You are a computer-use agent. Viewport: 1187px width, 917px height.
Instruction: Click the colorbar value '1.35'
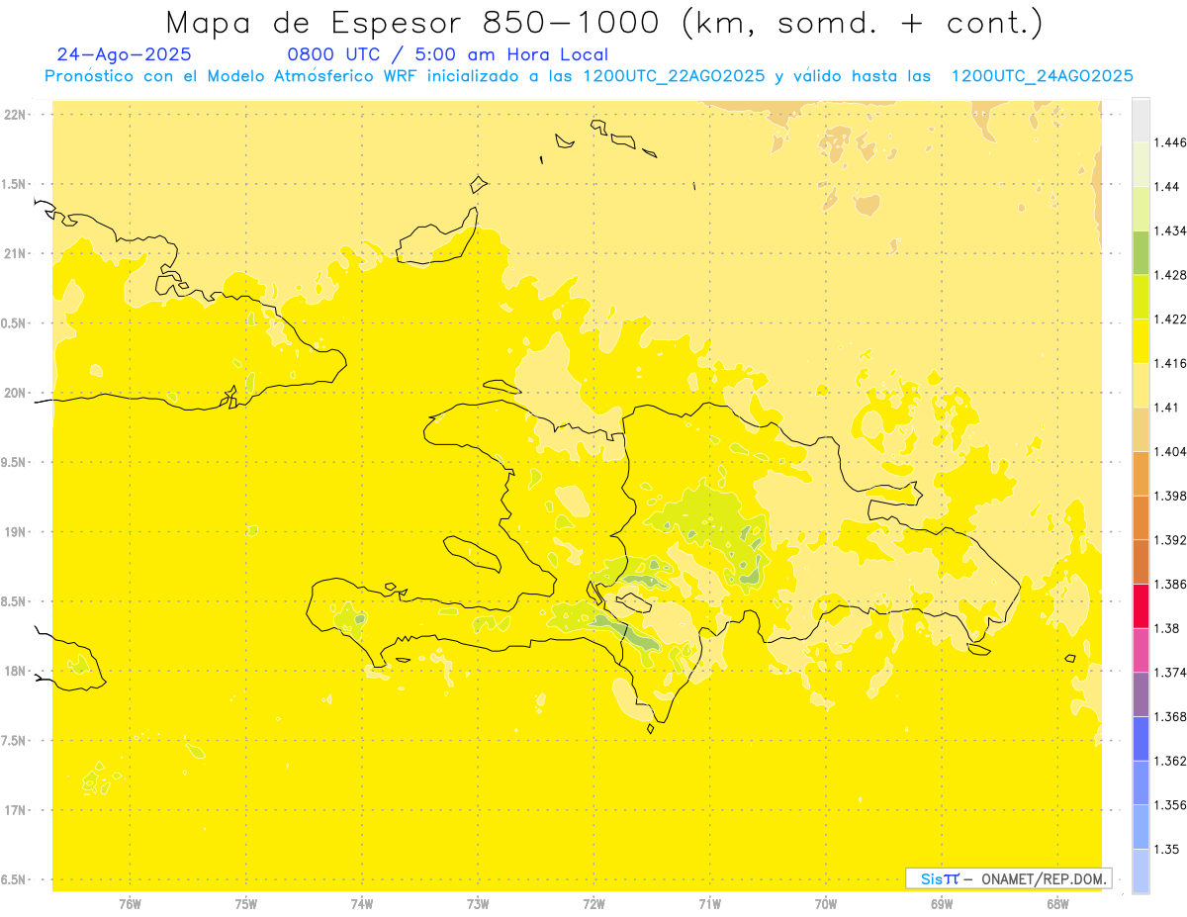coord(1166,849)
